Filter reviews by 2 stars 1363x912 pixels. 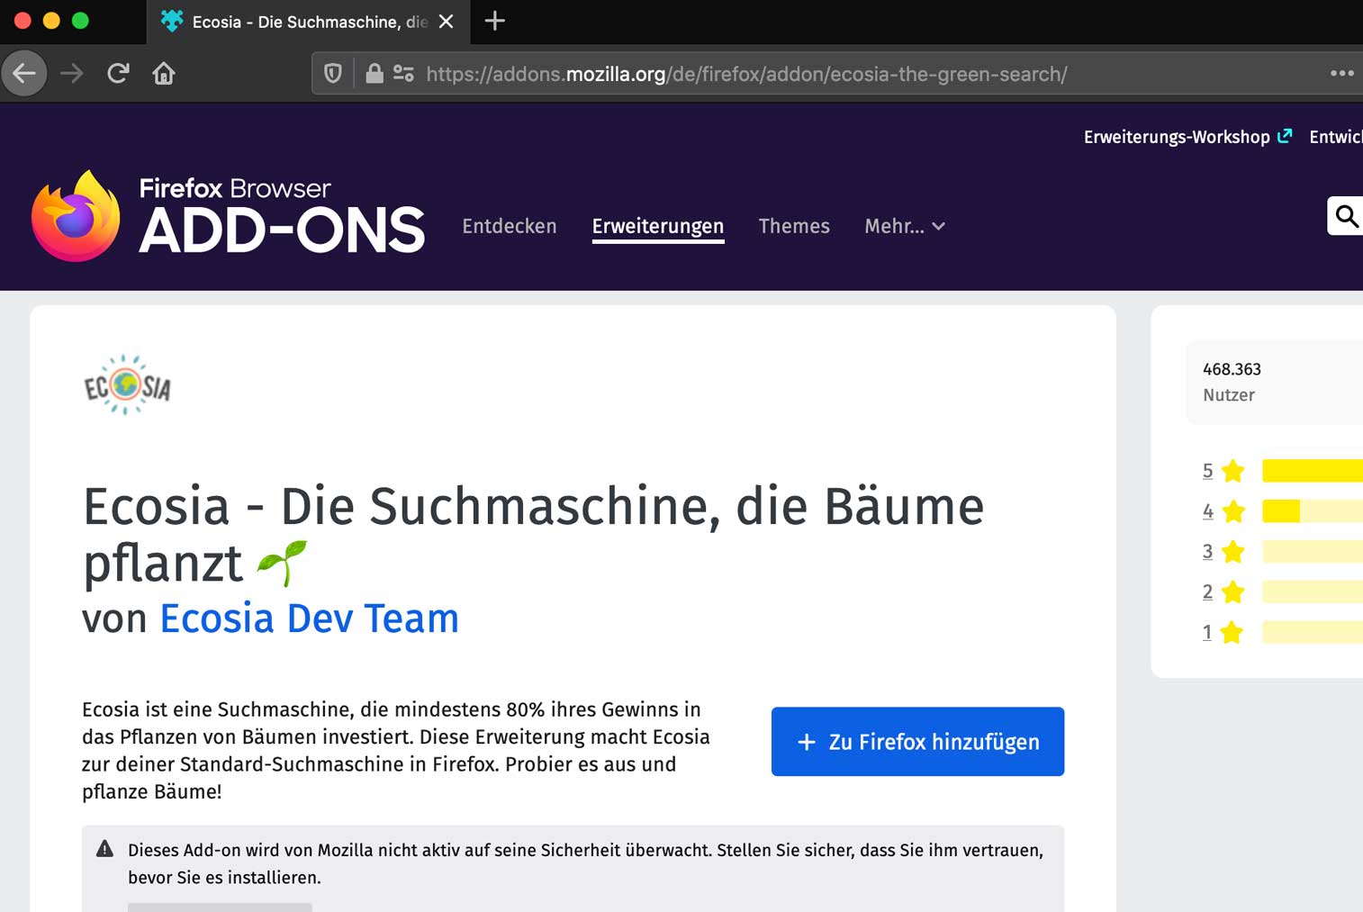tap(1207, 592)
